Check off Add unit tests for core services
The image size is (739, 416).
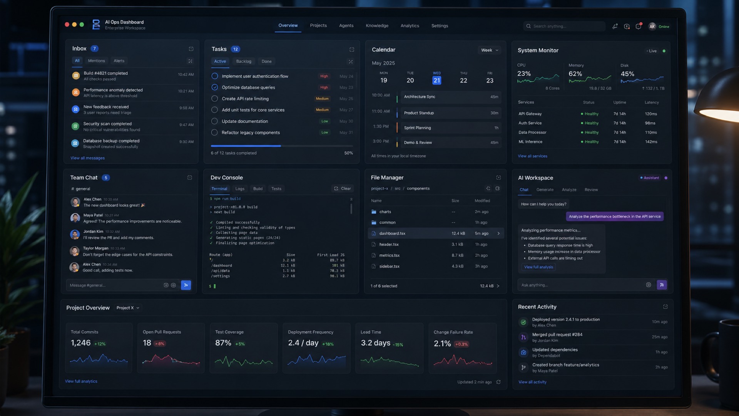(215, 110)
